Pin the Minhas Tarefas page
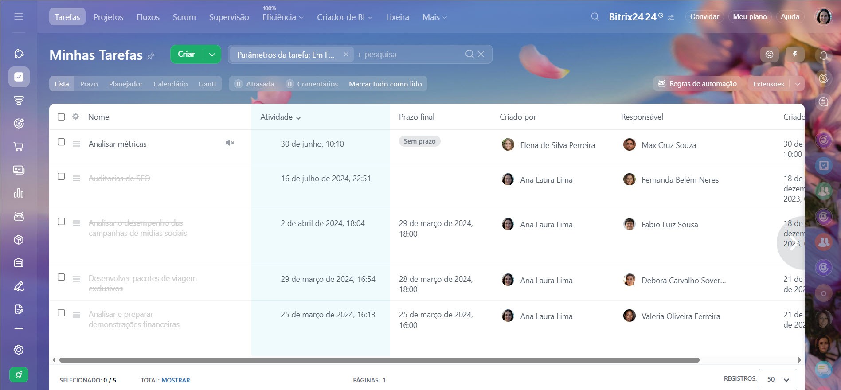This screenshot has height=390, width=841. tap(151, 56)
